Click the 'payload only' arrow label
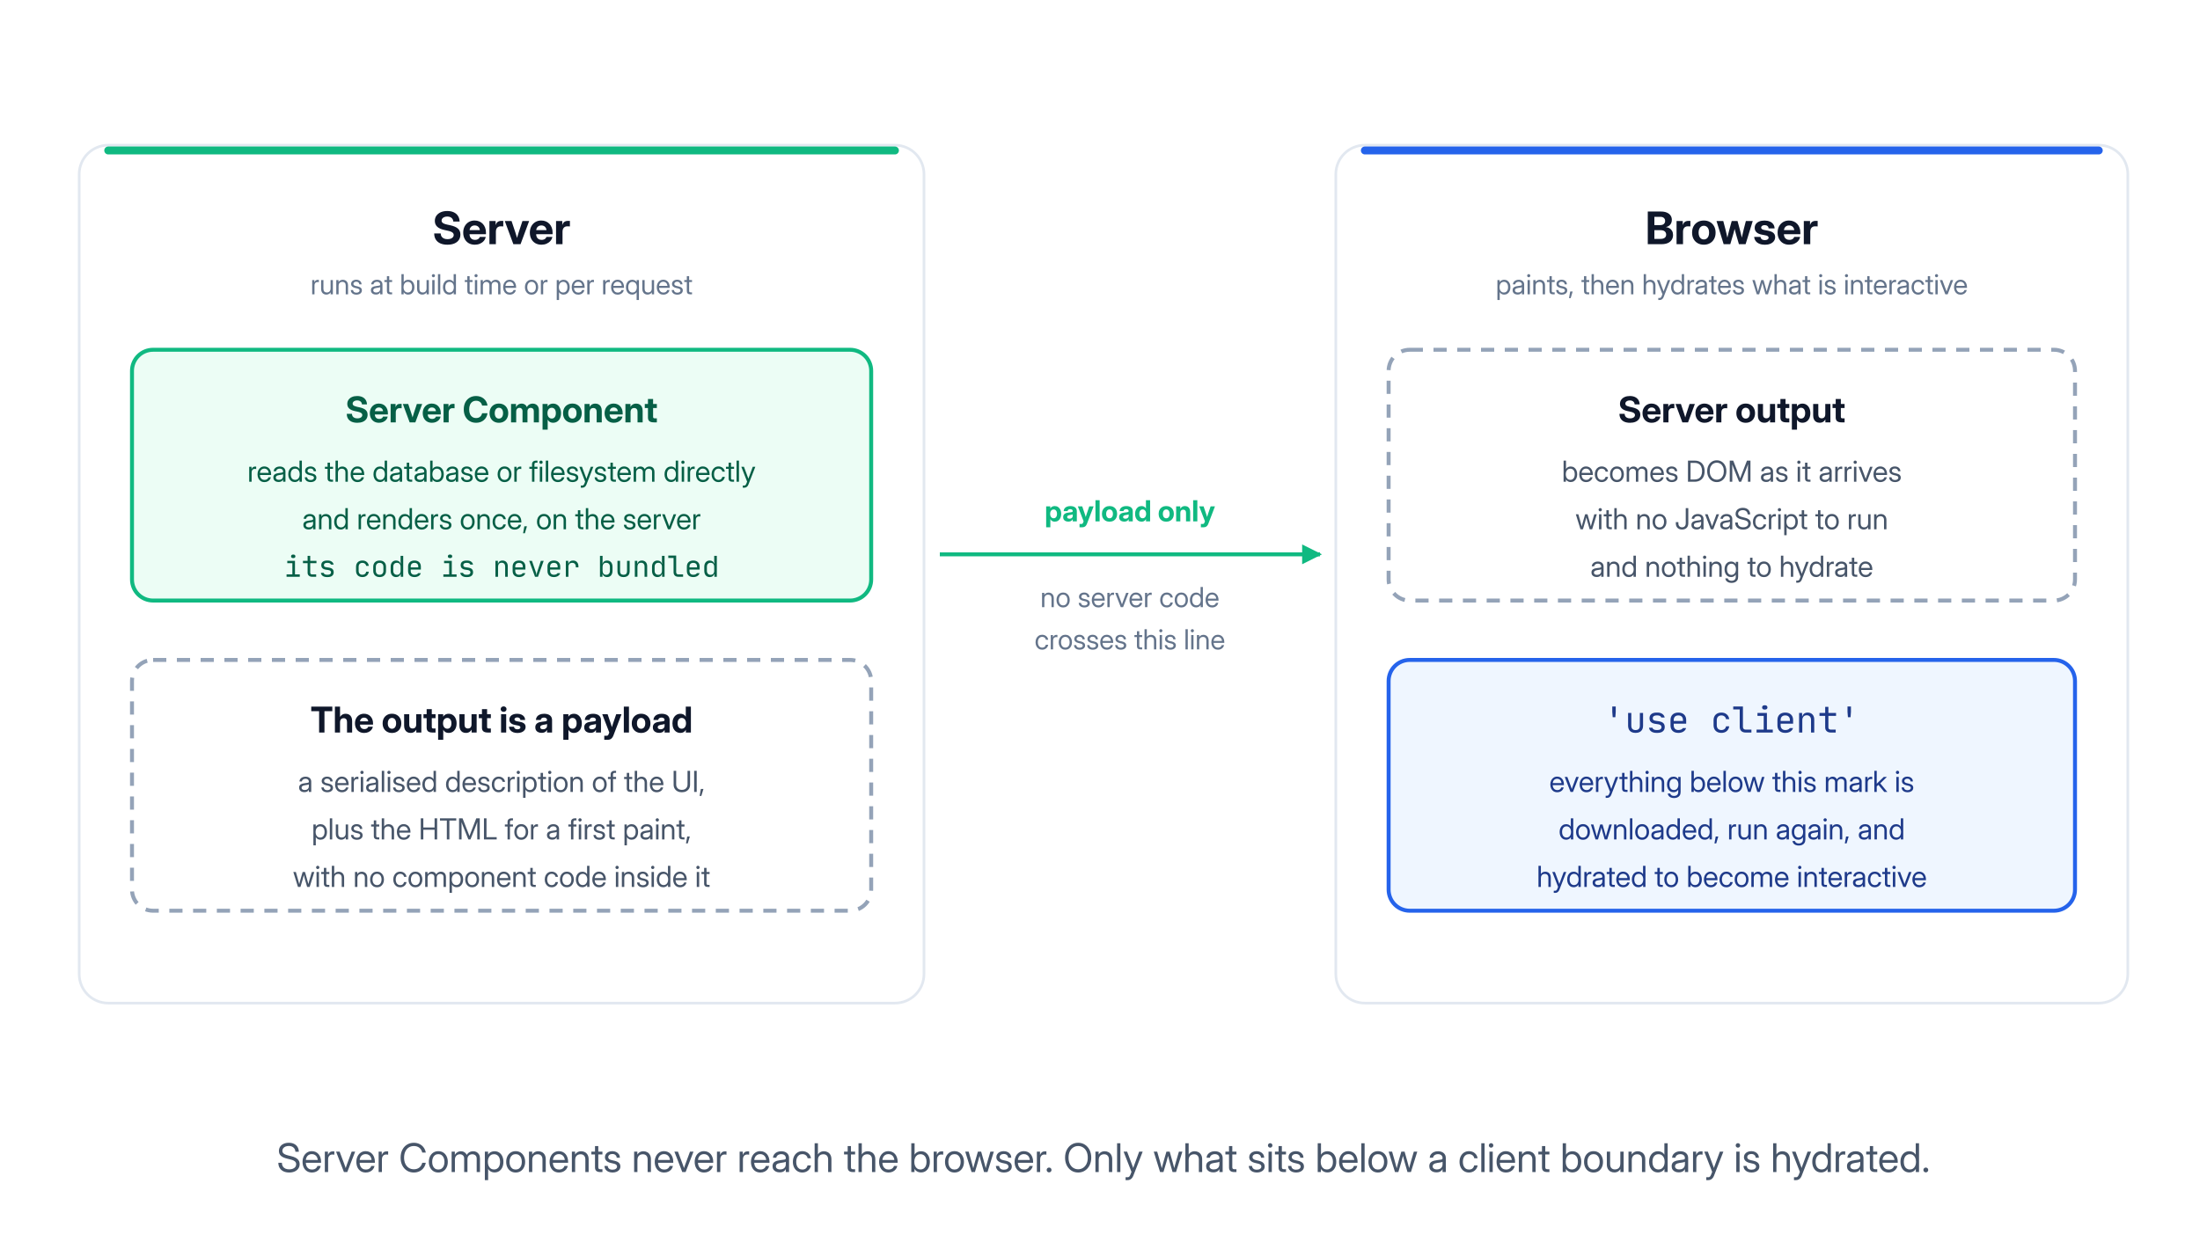 (1129, 512)
